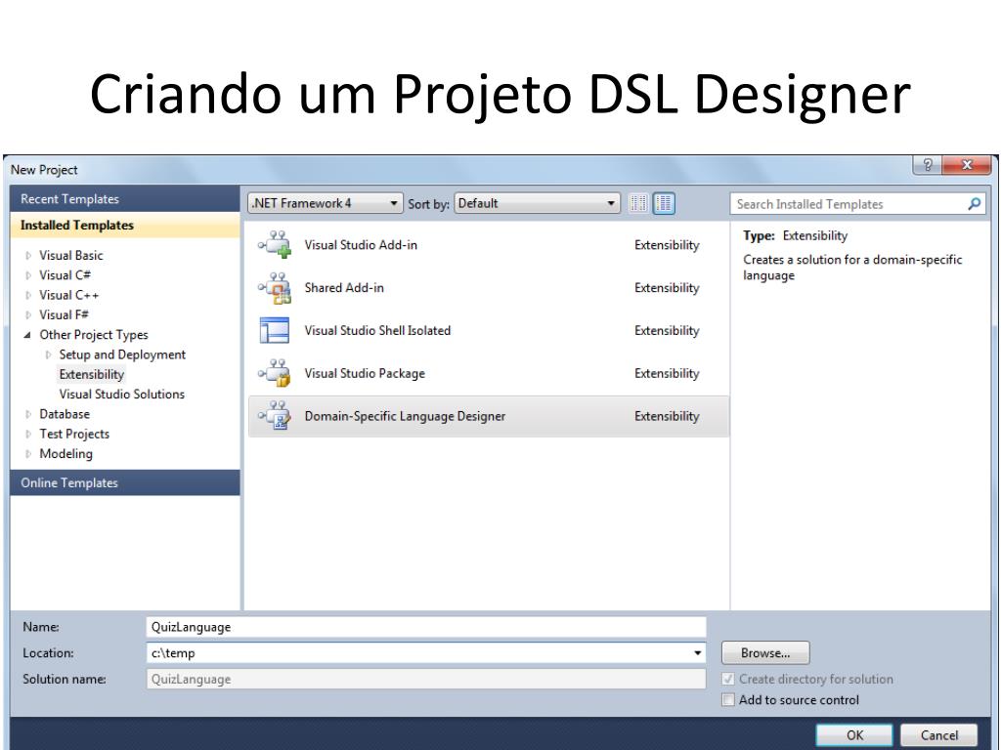Click the Solution name field
Viewport: 1001px width, 750px height.
(426, 680)
